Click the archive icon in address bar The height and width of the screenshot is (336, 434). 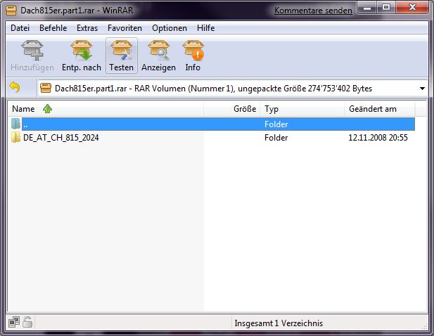(46, 88)
